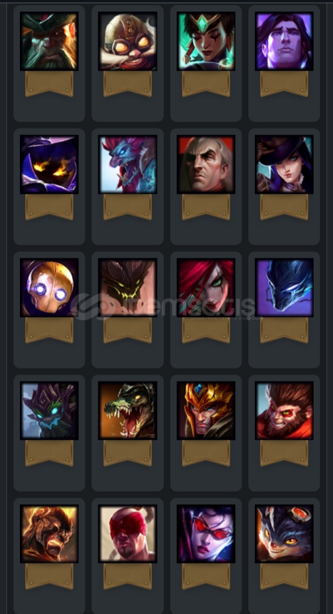Click the Swain champion portrait
This screenshot has height=614, width=333.
206,164
